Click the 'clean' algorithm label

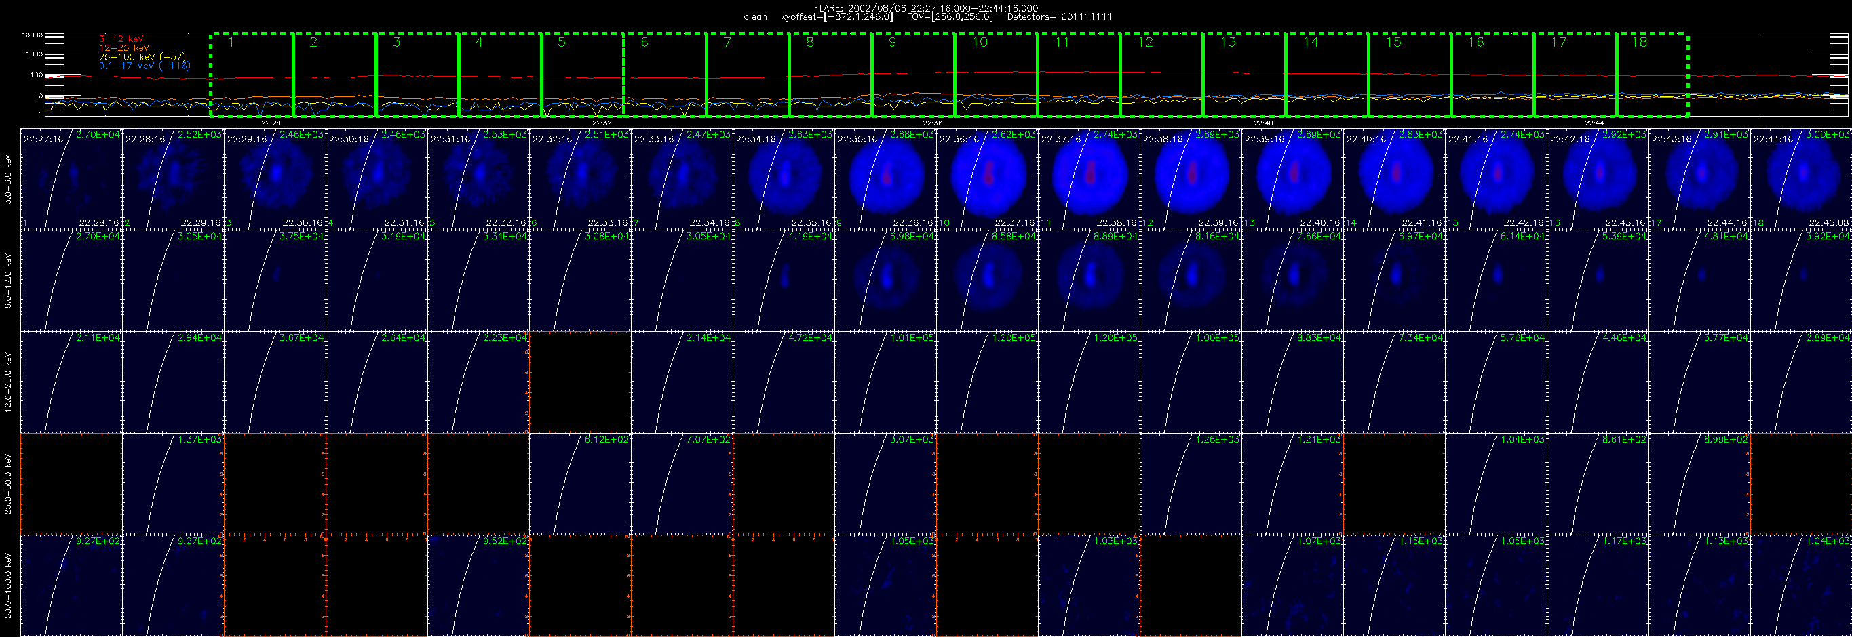pyautogui.click(x=756, y=16)
